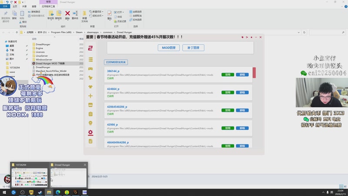Viewport: 348px width, 196px height.
Task: Click the Paste icon in Explorer ribbon
Action: (22, 14)
